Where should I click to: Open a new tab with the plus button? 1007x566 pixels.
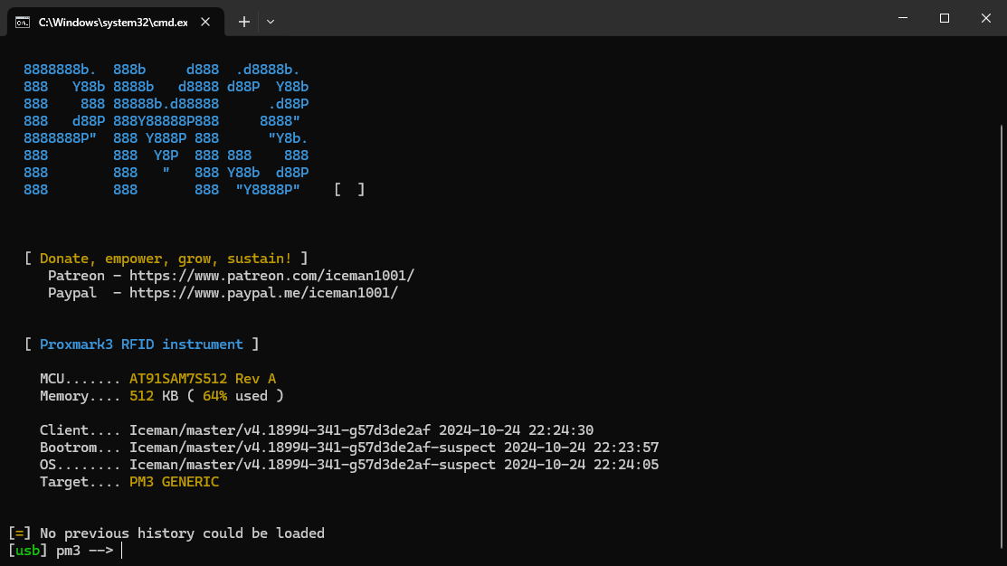pyautogui.click(x=243, y=22)
